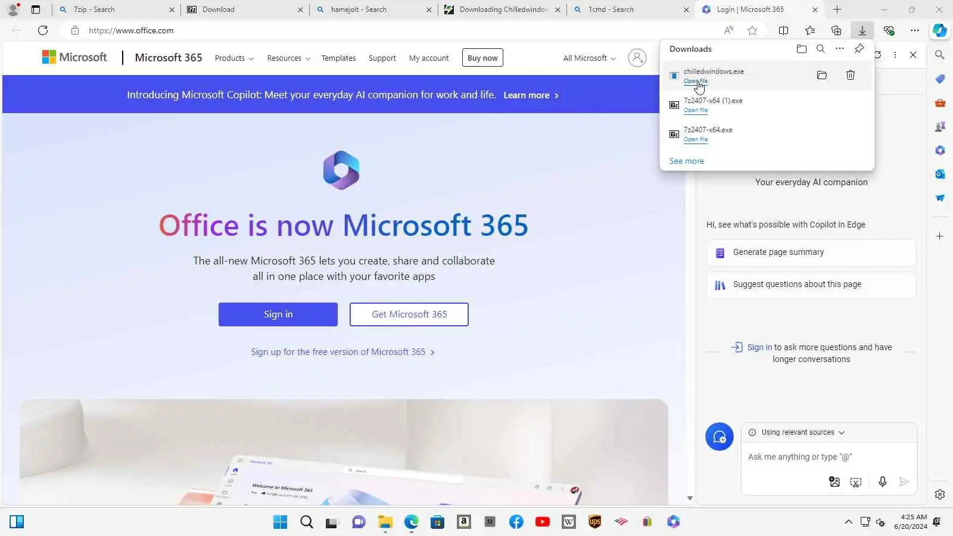Open file link for 7z2407-x64 (1).exe

tap(696, 110)
